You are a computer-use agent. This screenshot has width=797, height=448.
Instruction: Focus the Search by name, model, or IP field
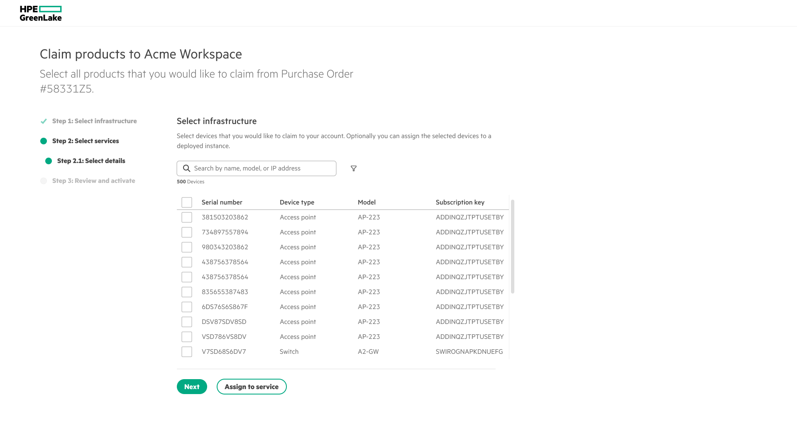[262, 168]
